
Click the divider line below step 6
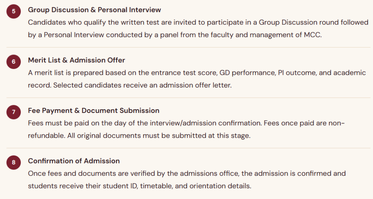(188, 97)
